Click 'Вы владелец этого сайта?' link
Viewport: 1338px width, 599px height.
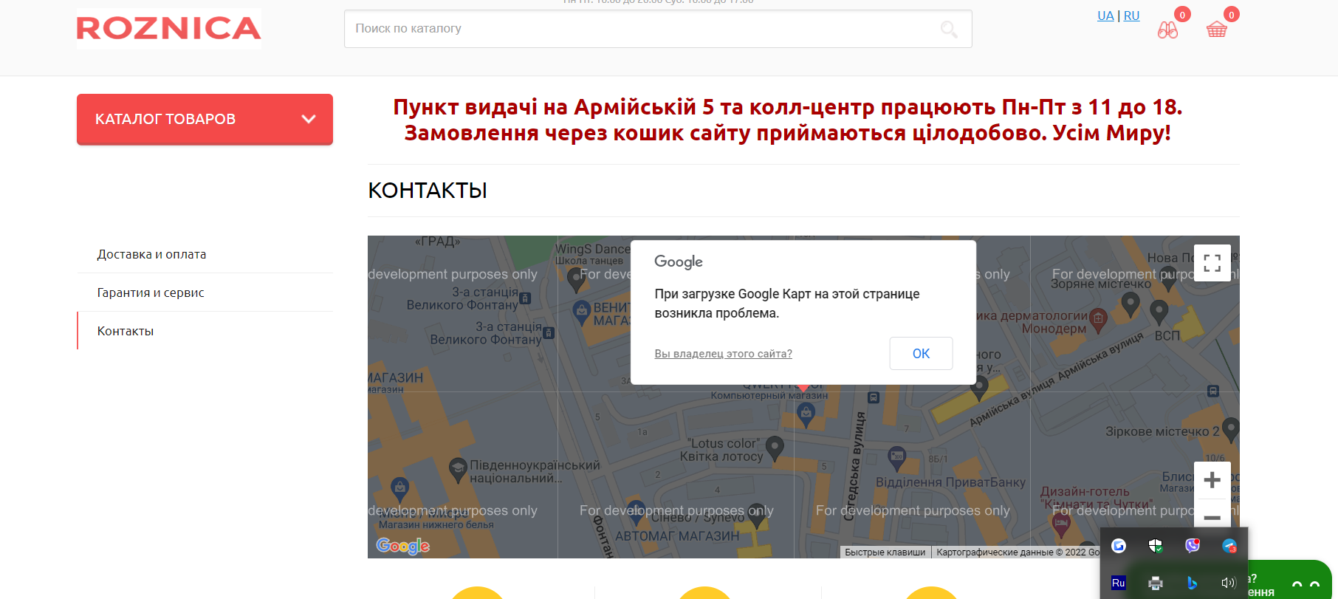point(723,354)
